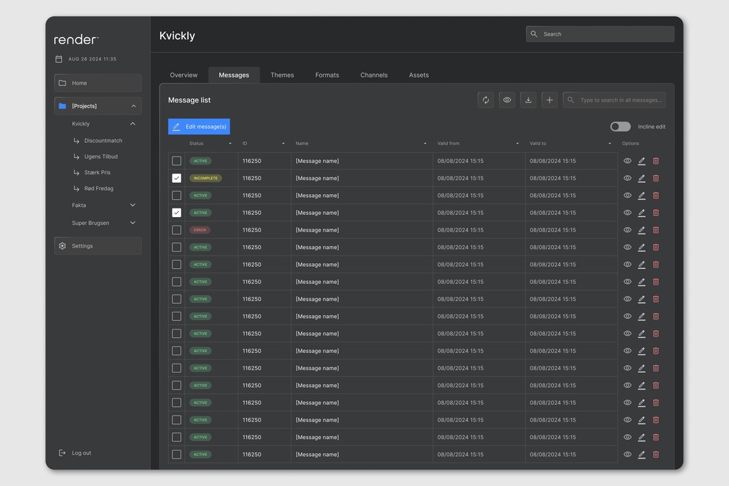The height and width of the screenshot is (486, 729).
Task: Click the render logo
Action: tap(76, 40)
